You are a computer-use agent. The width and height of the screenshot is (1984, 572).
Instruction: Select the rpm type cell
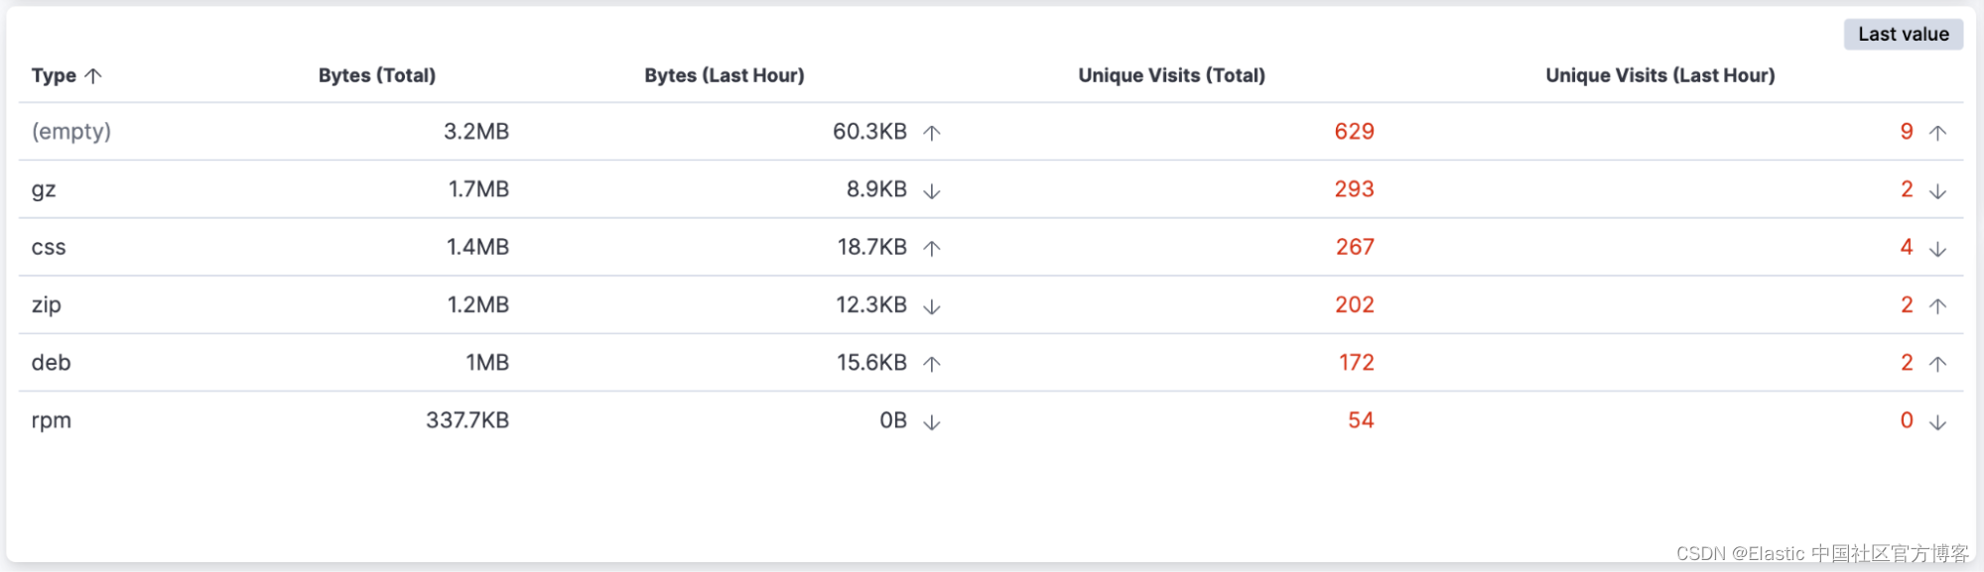point(52,420)
